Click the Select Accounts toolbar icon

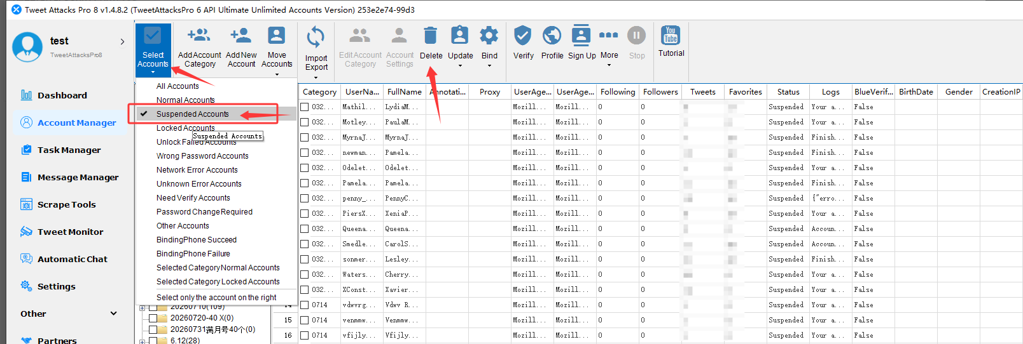tap(153, 36)
